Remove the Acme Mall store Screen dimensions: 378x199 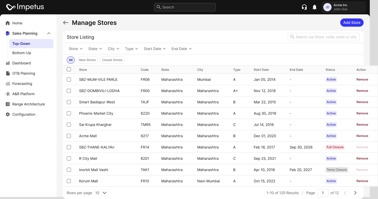tap(362, 136)
